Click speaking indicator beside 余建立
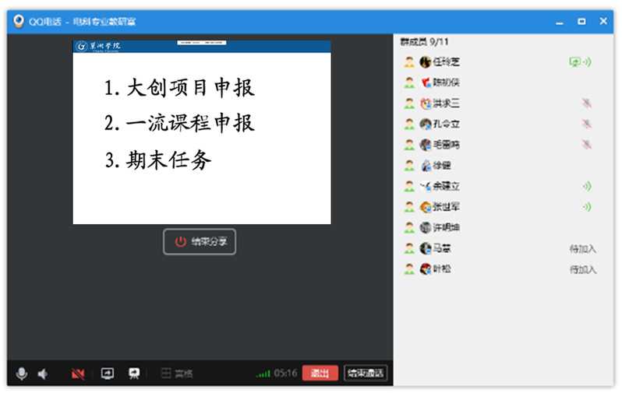This screenshot has height=393, width=622. click(586, 186)
